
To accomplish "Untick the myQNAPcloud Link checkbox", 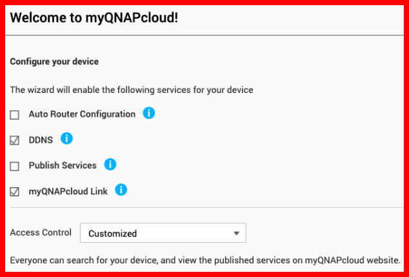I will (15, 192).
